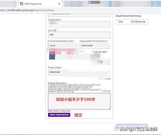Screen dimensions: 161x135
Task: Expand the Project Budget dropdown arrow
Action: click(x=109, y=62)
